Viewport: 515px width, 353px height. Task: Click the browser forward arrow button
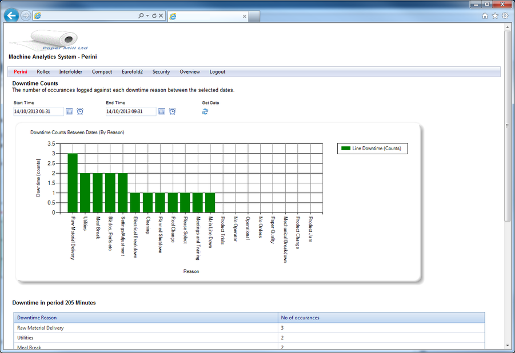click(x=26, y=15)
